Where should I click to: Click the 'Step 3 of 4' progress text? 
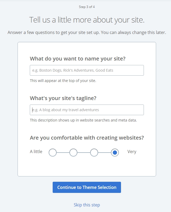click(x=87, y=7)
